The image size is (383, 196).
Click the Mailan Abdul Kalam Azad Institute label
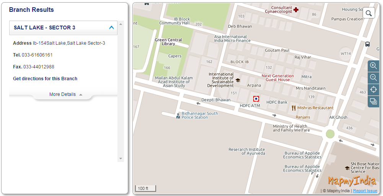click(174, 82)
